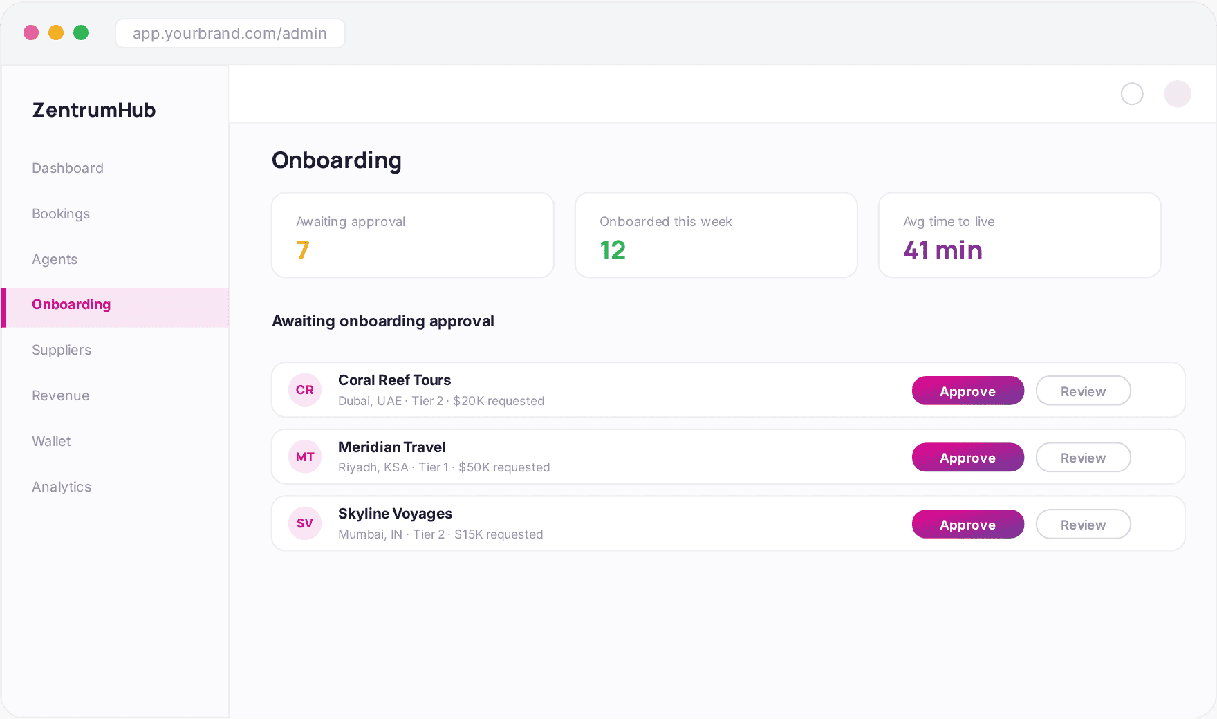This screenshot has width=1217, height=719.
Task: Review Skyline Voyages application
Action: [x=1084, y=524]
